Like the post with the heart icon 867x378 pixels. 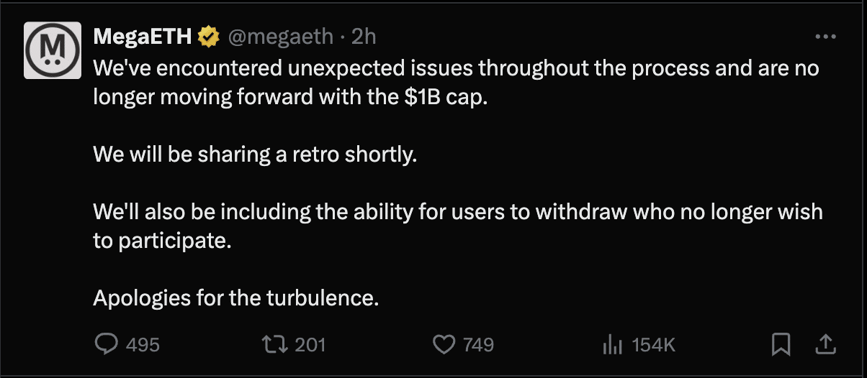pos(444,345)
